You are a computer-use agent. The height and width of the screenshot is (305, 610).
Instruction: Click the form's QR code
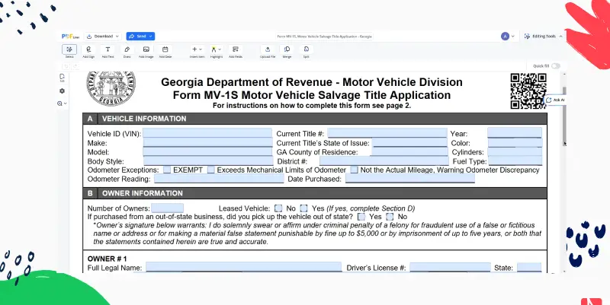coord(528,91)
